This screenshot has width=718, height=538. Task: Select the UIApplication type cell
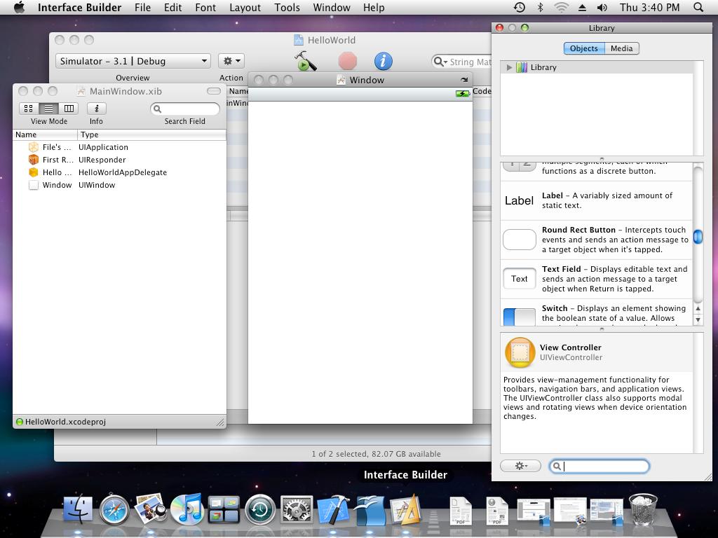104,147
